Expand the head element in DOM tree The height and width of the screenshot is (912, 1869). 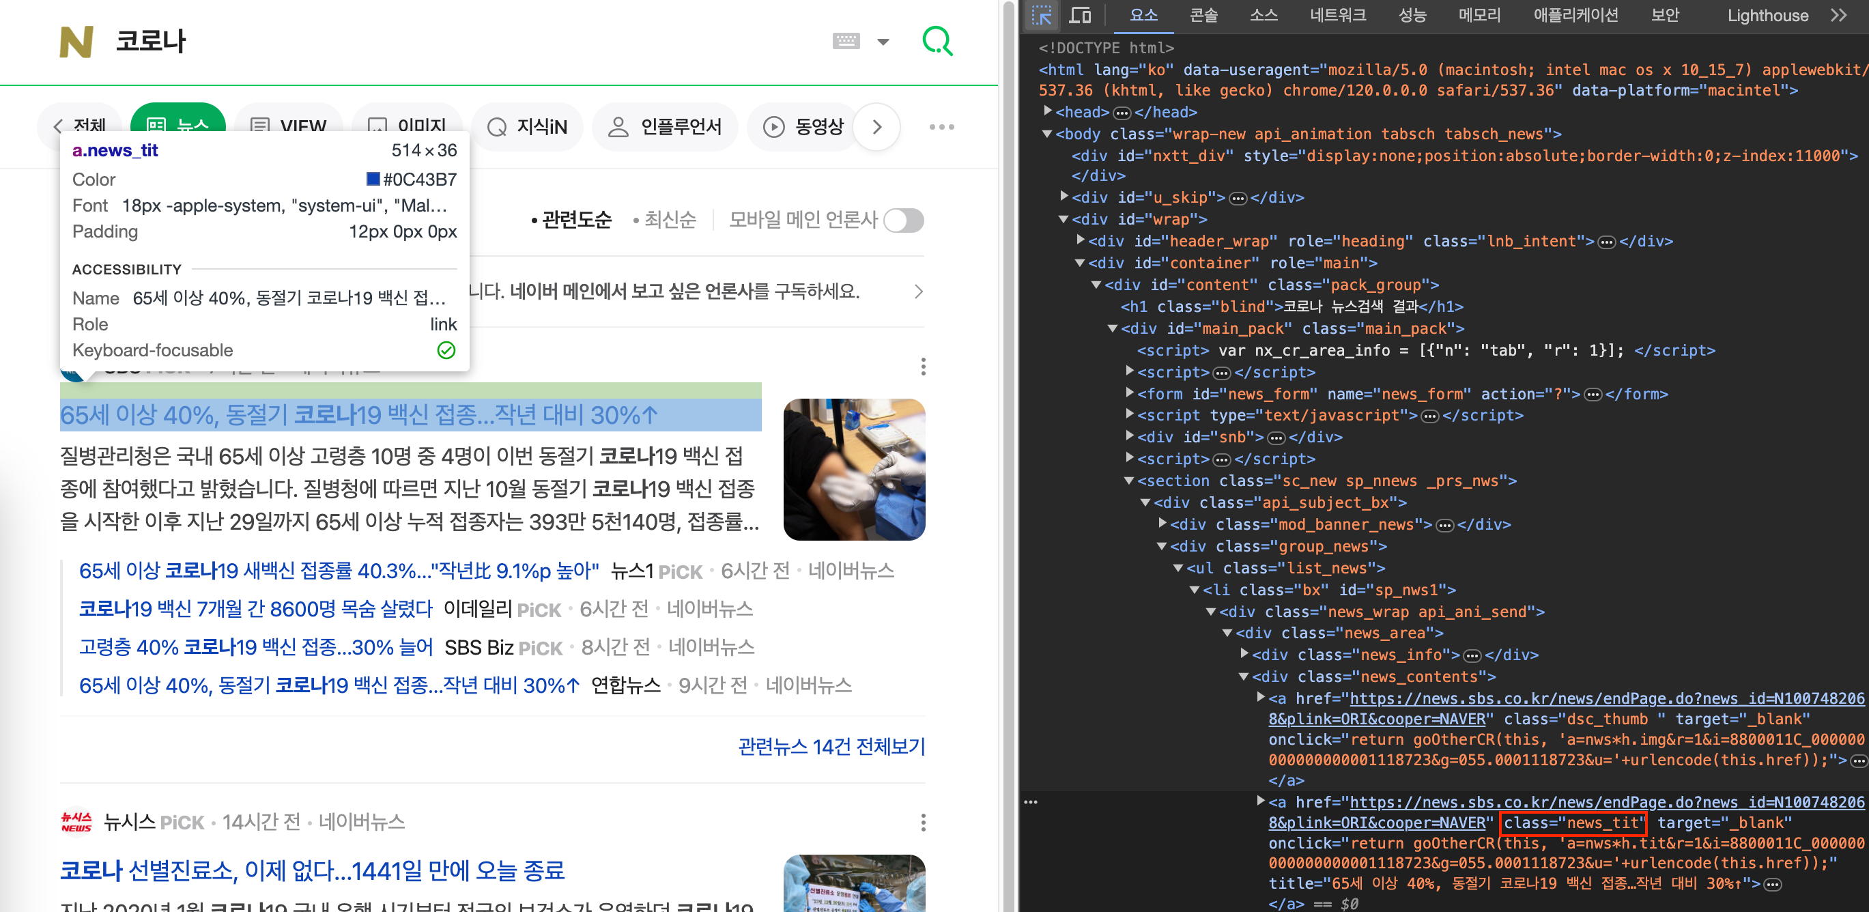(x=1048, y=111)
